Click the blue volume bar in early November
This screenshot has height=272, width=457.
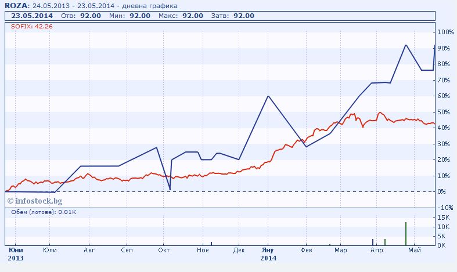(211, 244)
